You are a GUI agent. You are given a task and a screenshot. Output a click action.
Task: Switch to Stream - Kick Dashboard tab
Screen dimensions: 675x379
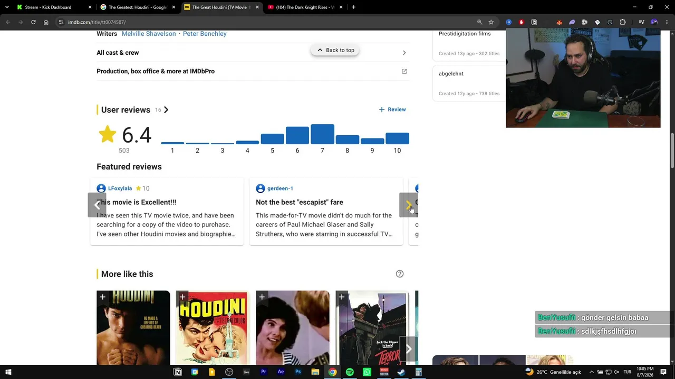55,7
